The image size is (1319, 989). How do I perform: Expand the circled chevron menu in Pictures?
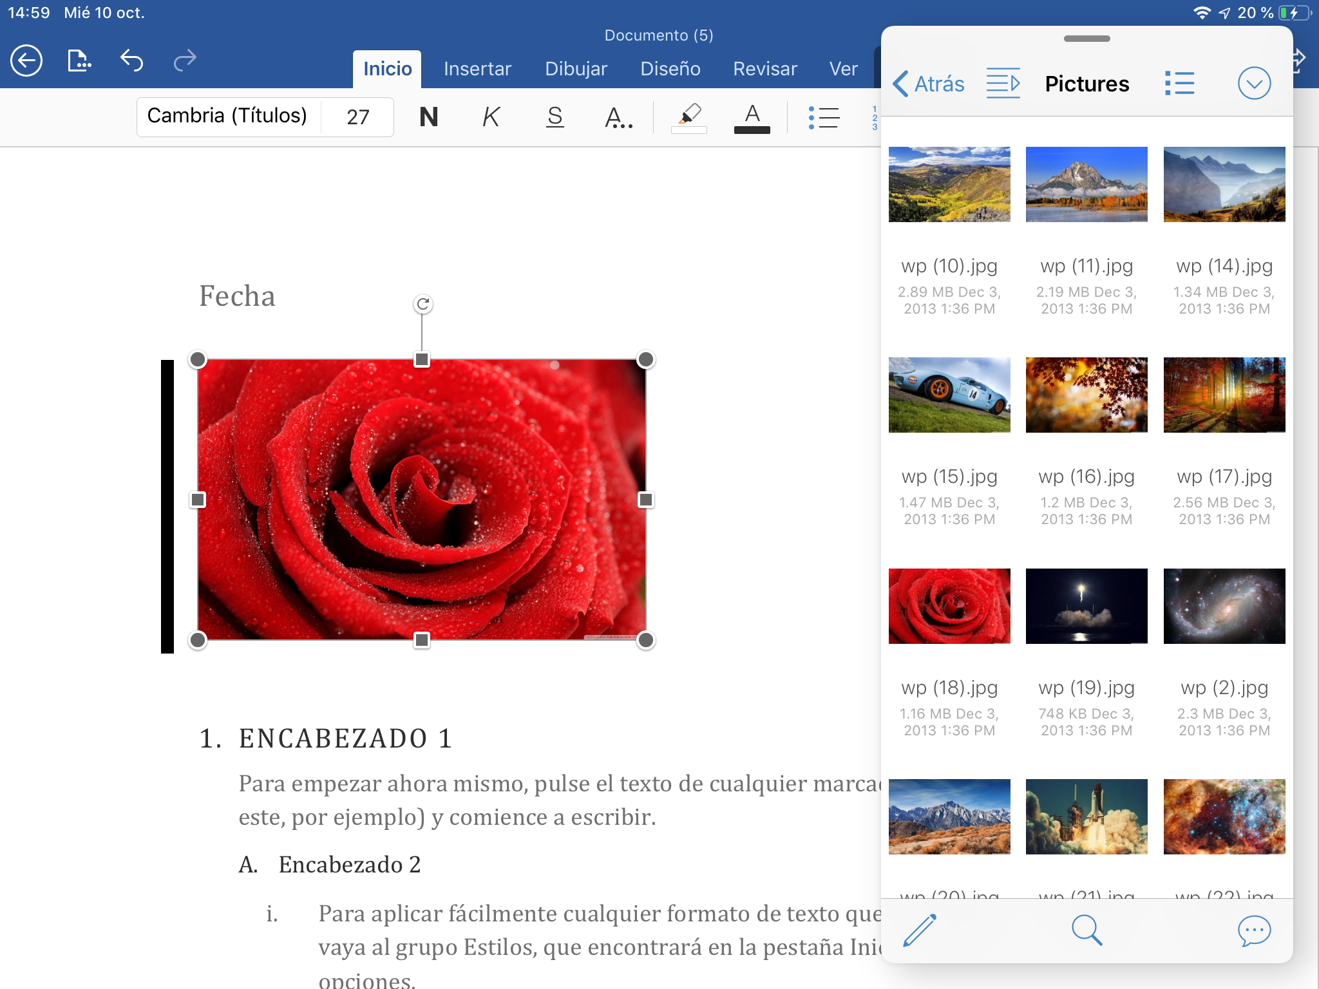click(1254, 84)
